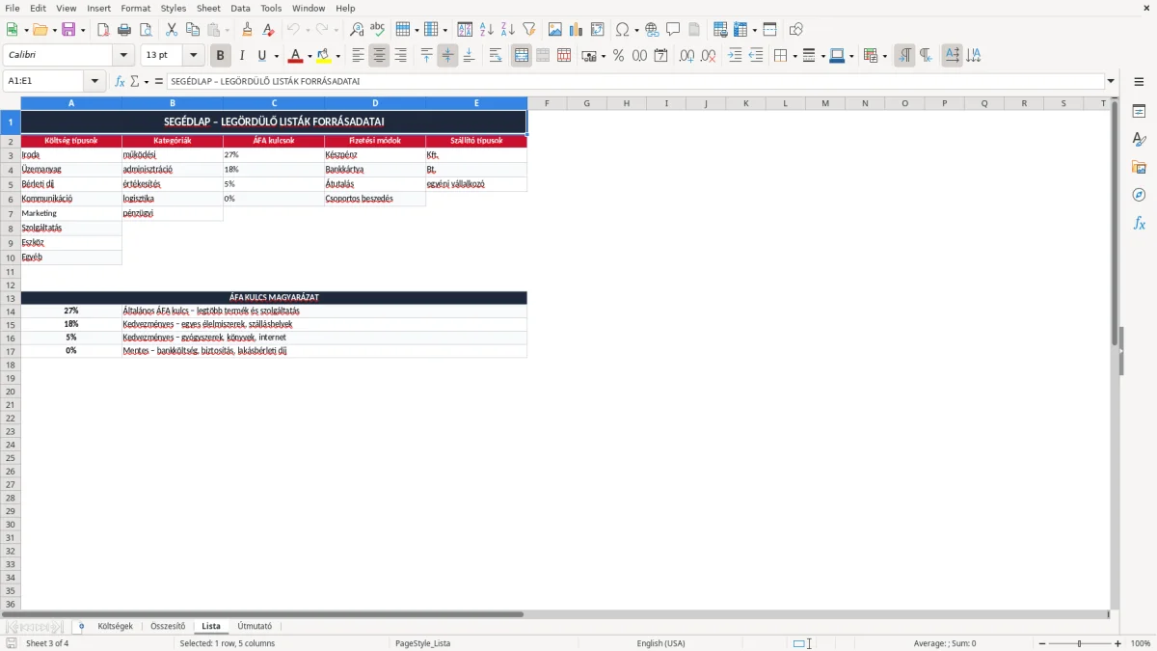Image resolution: width=1157 pixels, height=651 pixels.
Task: Click the AutoFilter funnel icon
Action: click(529, 30)
